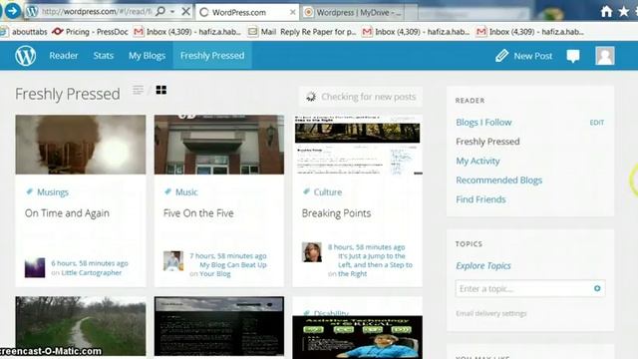The image size is (638, 359).
Task: Open the user profile avatar menu
Action: [x=605, y=56]
